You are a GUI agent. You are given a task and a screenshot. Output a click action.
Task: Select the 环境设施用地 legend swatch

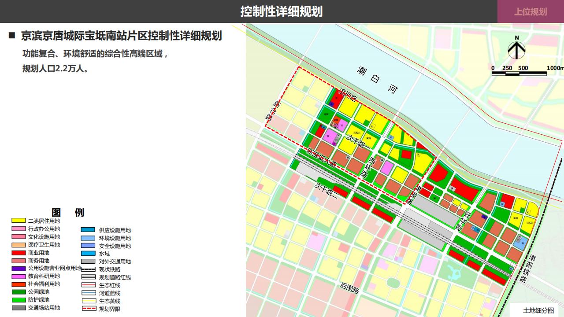(88, 238)
